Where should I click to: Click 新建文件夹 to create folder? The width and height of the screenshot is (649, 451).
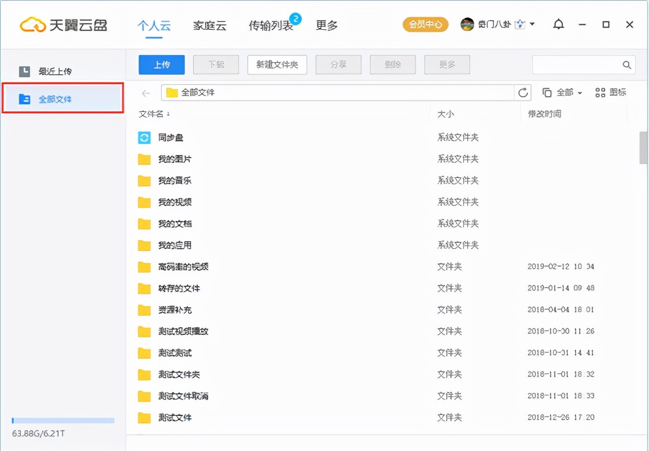277,64
